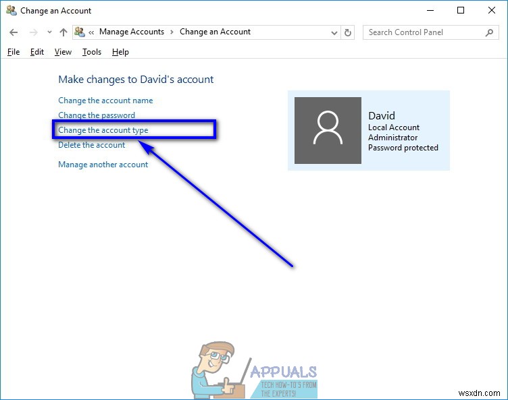The height and width of the screenshot is (400, 508).
Task: Open submenu arrow after Manage Accounts
Action: [172, 32]
